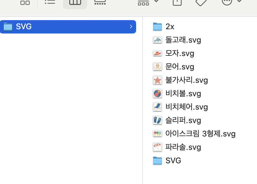257x184 pixels.
Task: Click folder icon in highlighted SVG row
Action: (x=8, y=27)
